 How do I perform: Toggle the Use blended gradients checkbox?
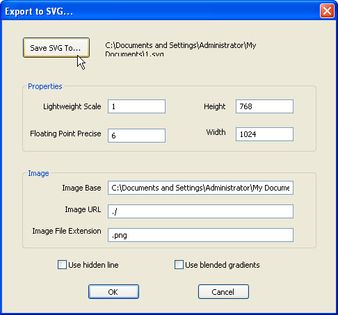point(179,265)
